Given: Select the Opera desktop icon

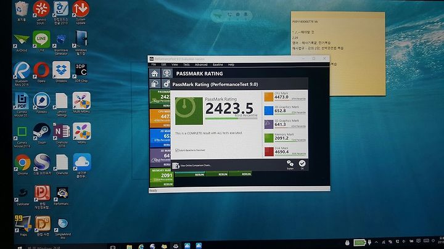Looking at the screenshot, I should 41,72.
